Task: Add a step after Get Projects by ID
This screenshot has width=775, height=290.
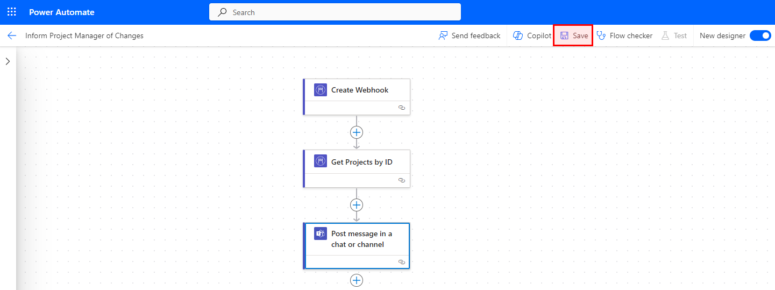Action: point(357,205)
